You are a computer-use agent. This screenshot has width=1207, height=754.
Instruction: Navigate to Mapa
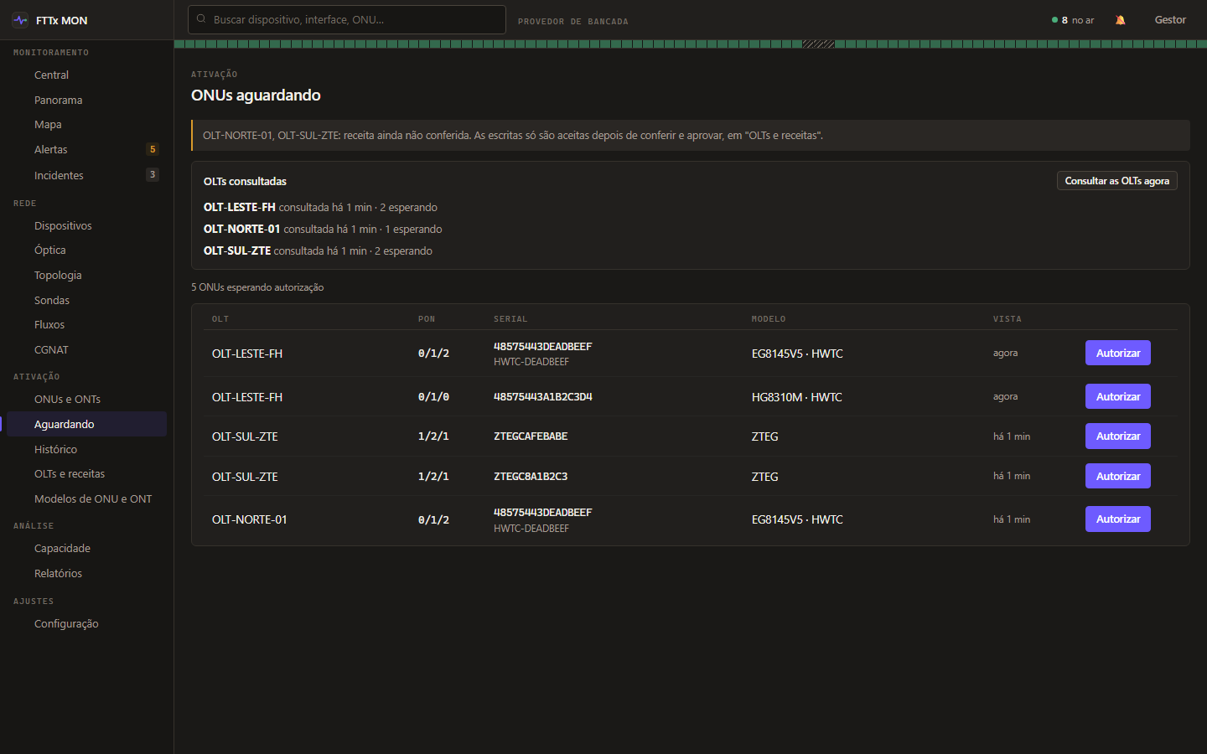coord(86,125)
